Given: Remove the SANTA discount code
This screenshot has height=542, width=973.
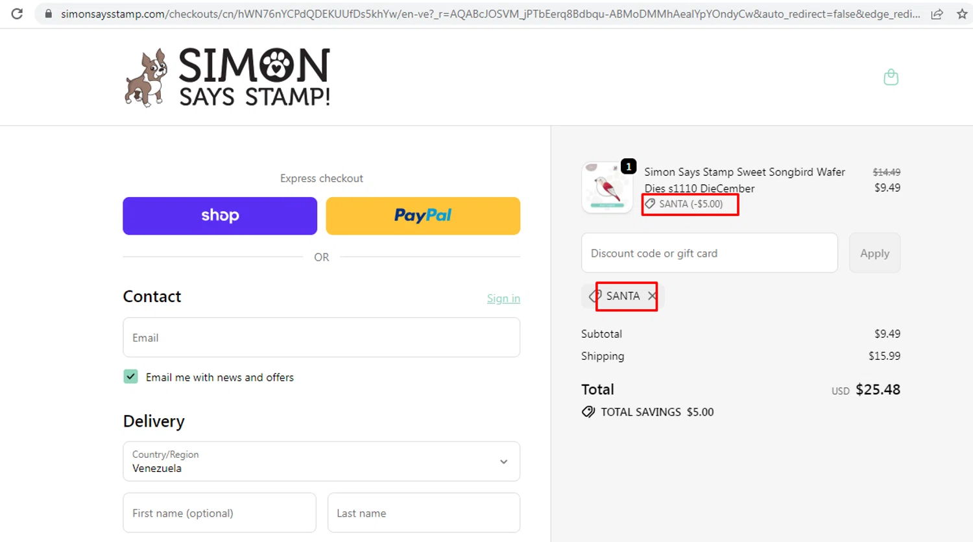Looking at the screenshot, I should coord(652,296).
